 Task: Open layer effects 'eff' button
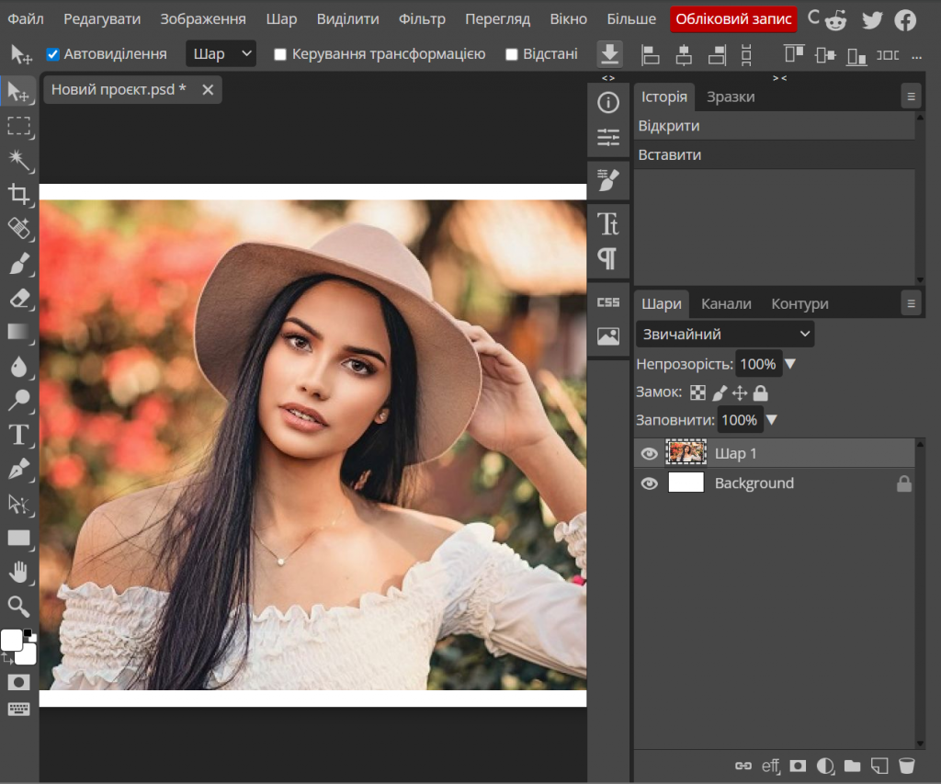pos(771,766)
